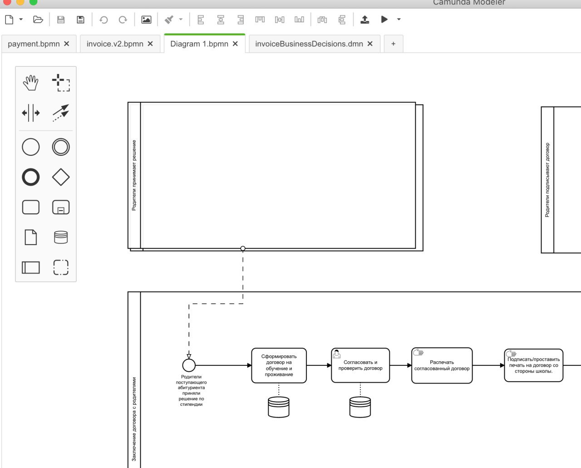
Task: Select the start event palette shape
Action: tap(31, 147)
